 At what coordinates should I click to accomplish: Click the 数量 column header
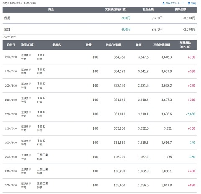pos(89,45)
